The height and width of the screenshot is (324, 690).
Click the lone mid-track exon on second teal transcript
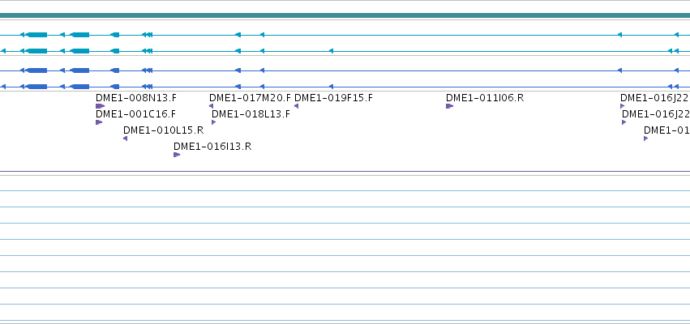point(332,52)
